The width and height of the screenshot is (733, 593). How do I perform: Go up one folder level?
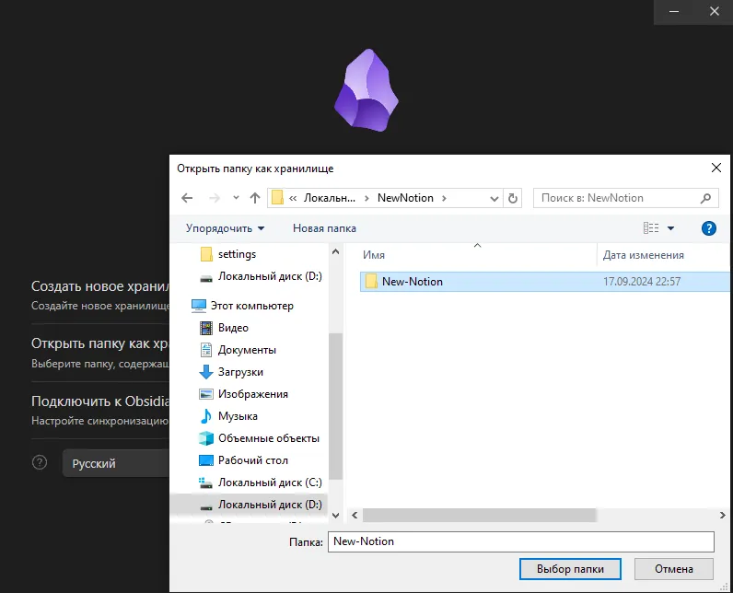coord(255,198)
